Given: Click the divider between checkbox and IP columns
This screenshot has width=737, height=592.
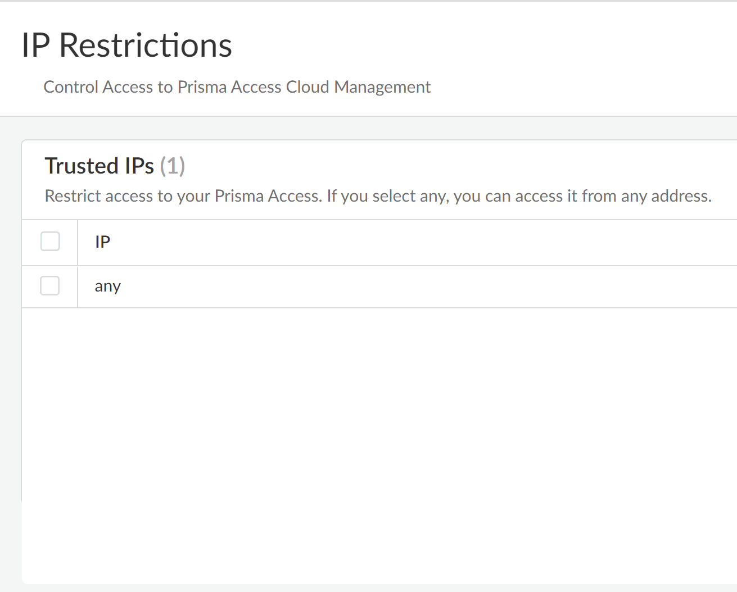Looking at the screenshot, I should point(77,264).
